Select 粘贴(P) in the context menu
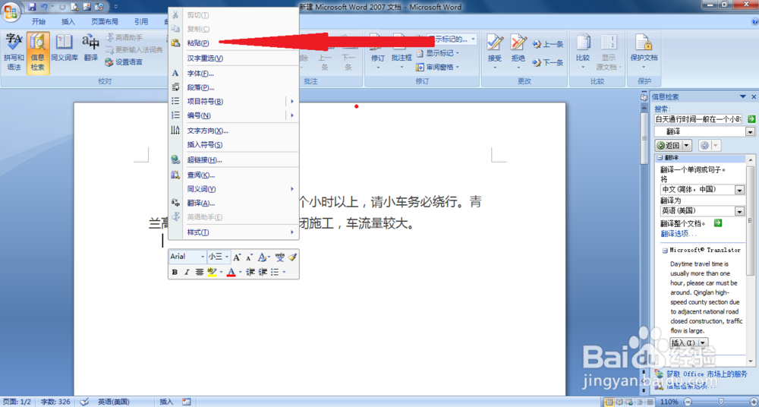The height and width of the screenshot is (407, 759). (233, 43)
